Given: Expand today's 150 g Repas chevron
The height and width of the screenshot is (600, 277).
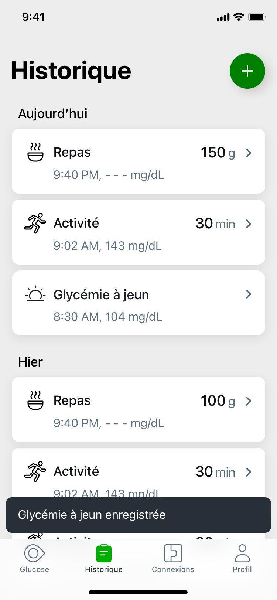Looking at the screenshot, I should coord(249,153).
